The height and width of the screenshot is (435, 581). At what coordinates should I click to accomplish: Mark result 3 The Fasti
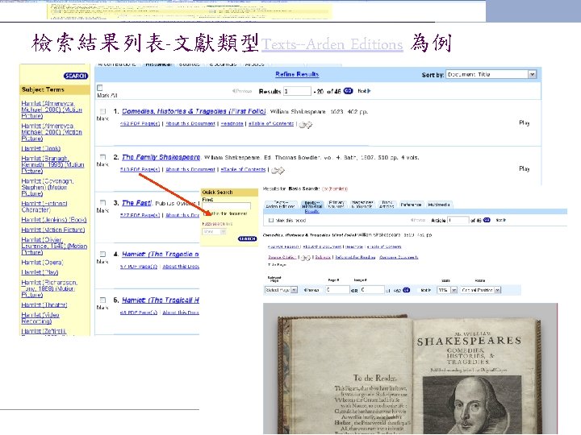tap(102, 203)
